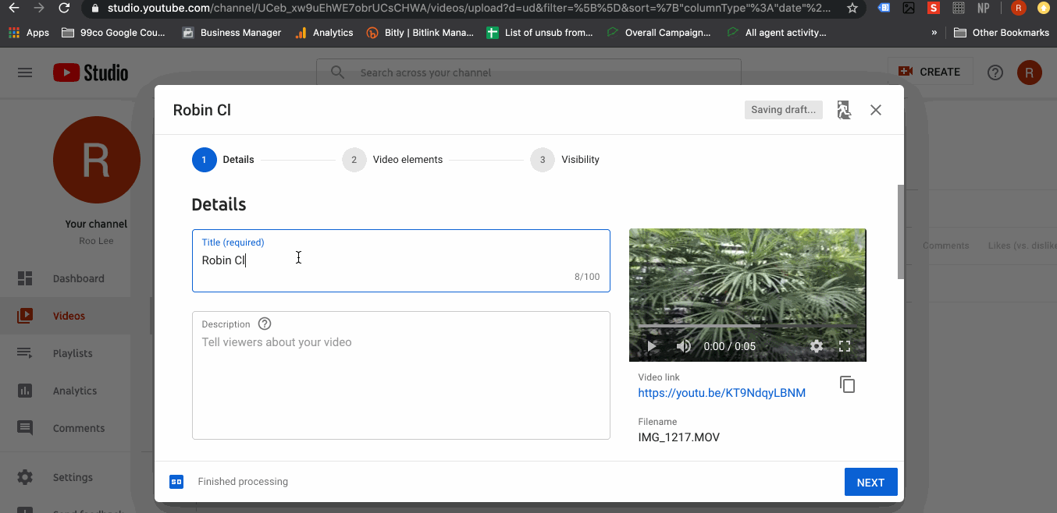Open the account avatar in Studio header
This screenshot has width=1057, height=513.
(x=1029, y=73)
